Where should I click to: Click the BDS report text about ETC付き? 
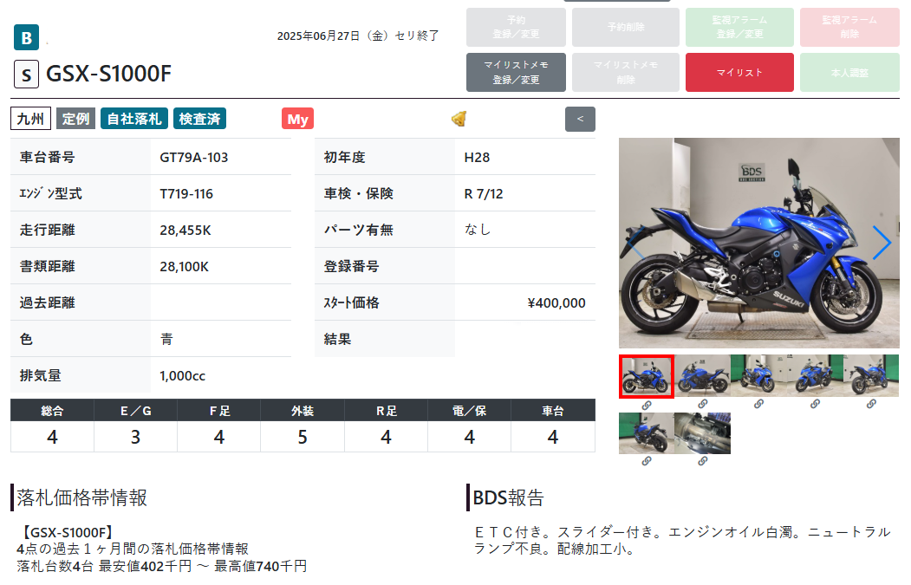tap(682, 540)
